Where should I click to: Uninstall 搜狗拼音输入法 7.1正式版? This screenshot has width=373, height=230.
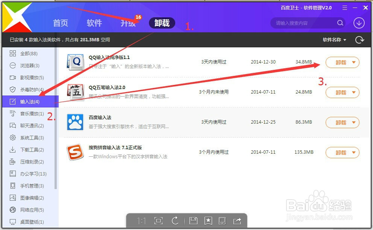[340, 153]
